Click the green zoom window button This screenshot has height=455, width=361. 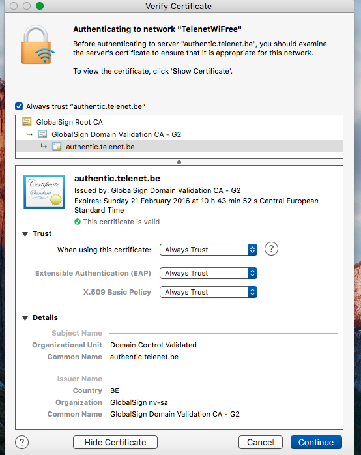40,6
